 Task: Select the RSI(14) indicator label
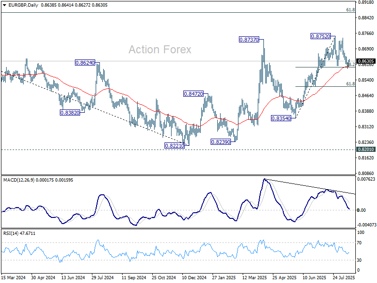click(11, 233)
